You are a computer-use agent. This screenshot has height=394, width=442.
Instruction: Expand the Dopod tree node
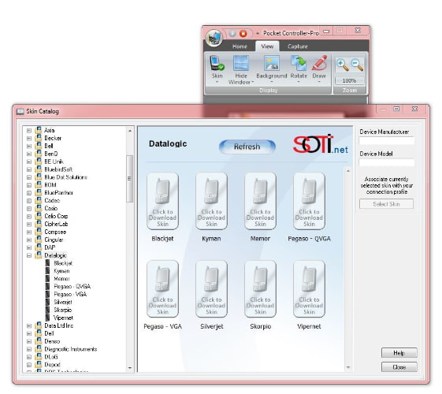28,365
